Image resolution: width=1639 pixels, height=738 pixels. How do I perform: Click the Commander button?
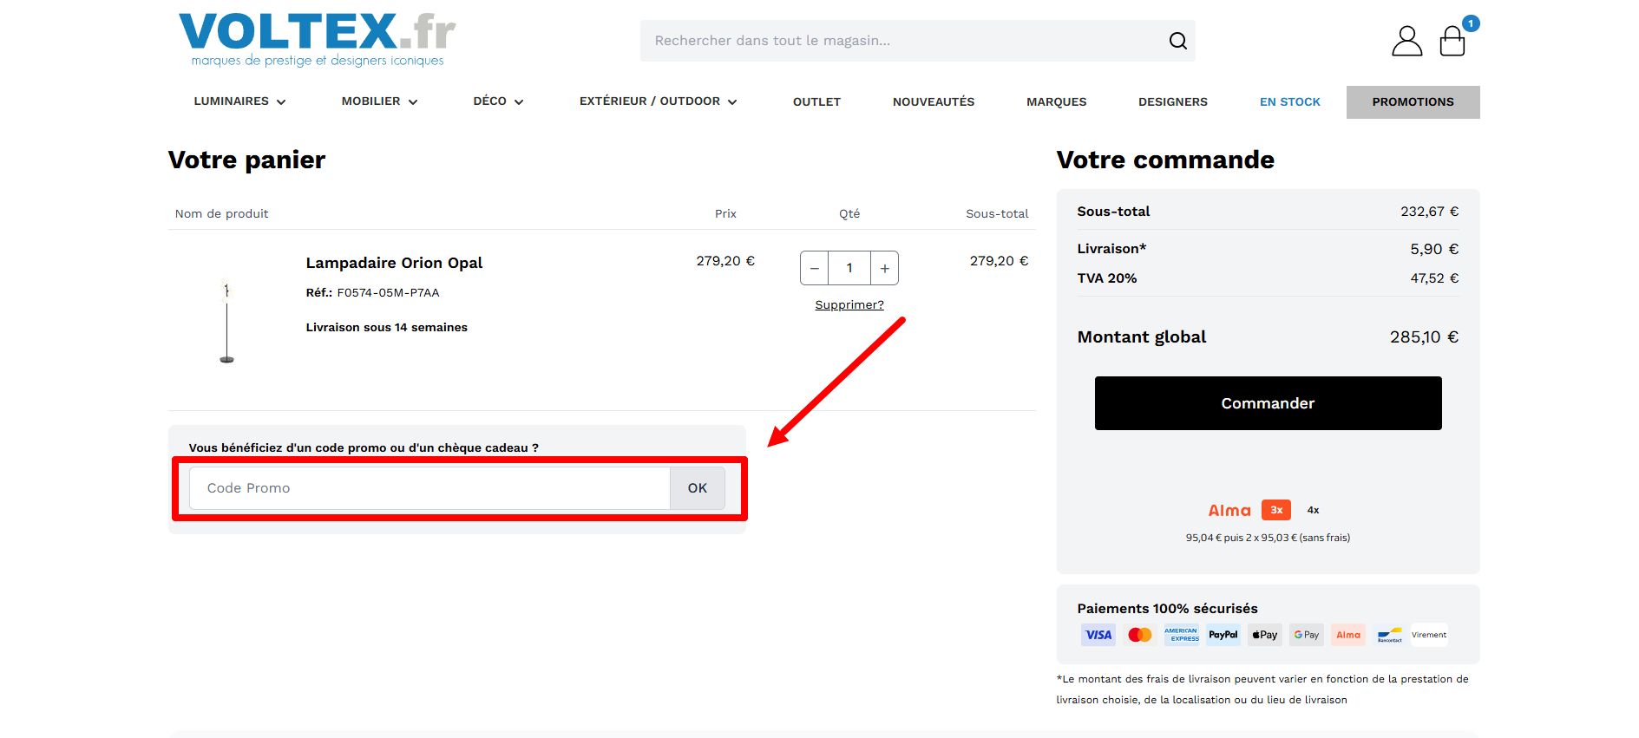1268,403
